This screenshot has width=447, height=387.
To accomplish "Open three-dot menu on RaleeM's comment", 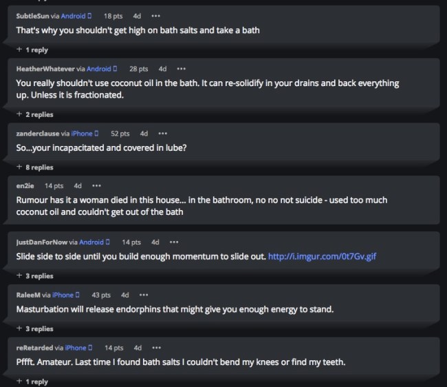I will click(x=143, y=295).
